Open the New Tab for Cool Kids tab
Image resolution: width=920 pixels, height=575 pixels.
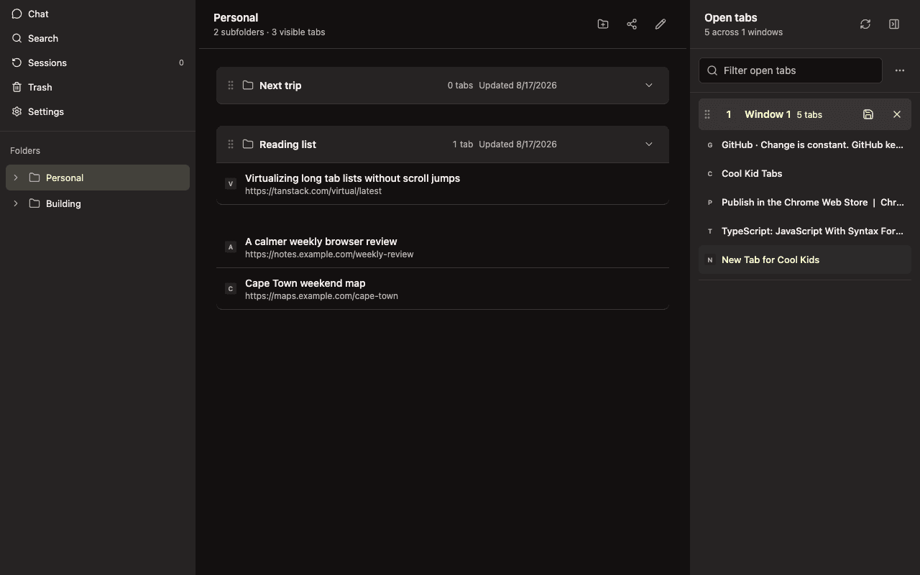(805, 259)
